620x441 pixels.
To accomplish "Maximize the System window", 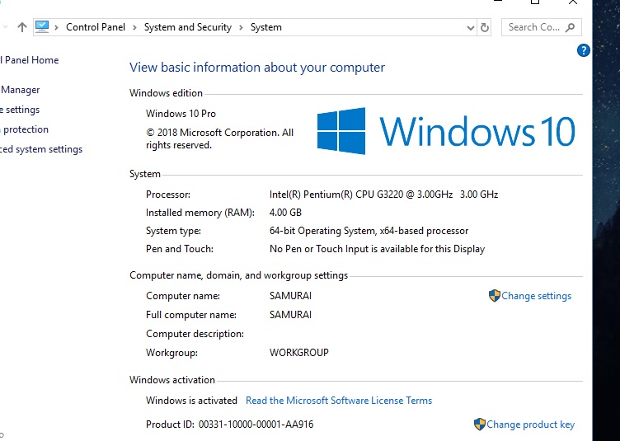I will [x=534, y=2].
